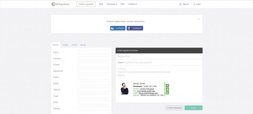Open the Design tab

[83, 45]
